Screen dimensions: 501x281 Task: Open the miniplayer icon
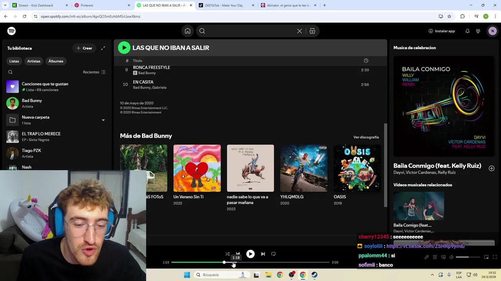[486, 257]
